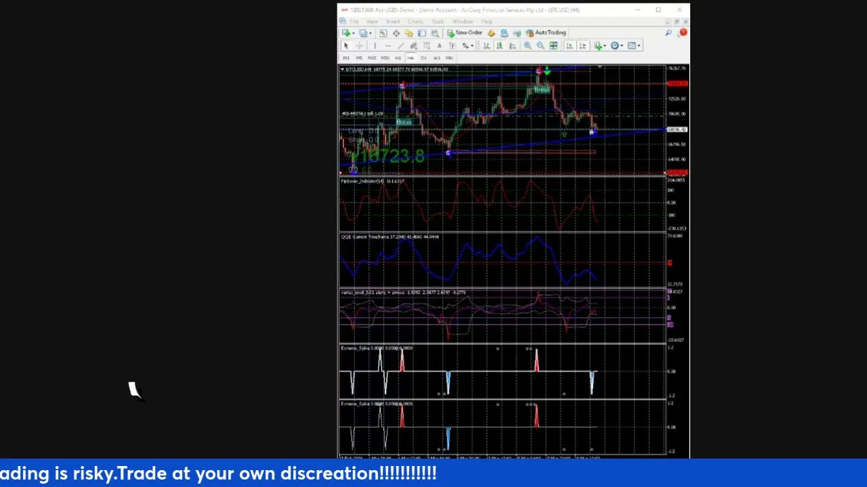The height and width of the screenshot is (487, 867).
Task: Select the D1 timeframe
Action: click(x=423, y=57)
